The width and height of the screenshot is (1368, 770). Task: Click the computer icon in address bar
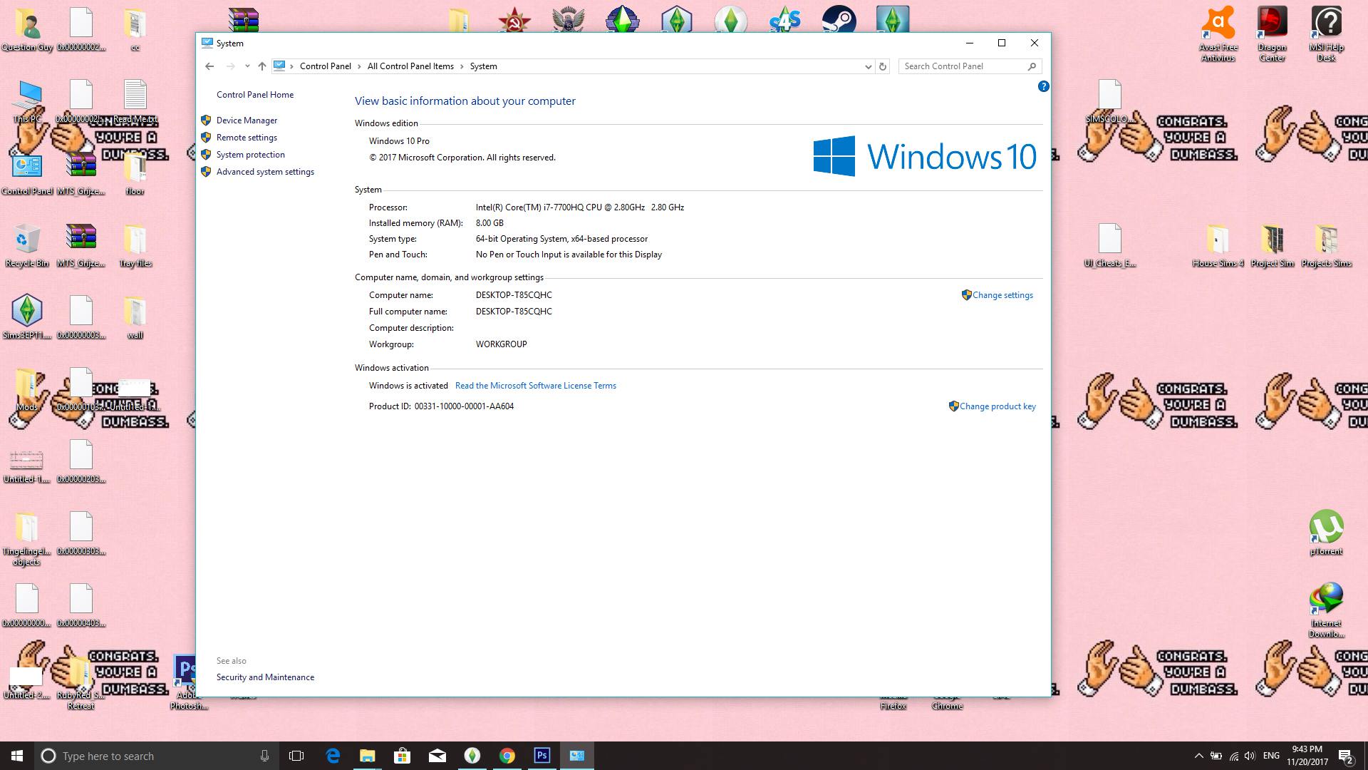click(279, 66)
